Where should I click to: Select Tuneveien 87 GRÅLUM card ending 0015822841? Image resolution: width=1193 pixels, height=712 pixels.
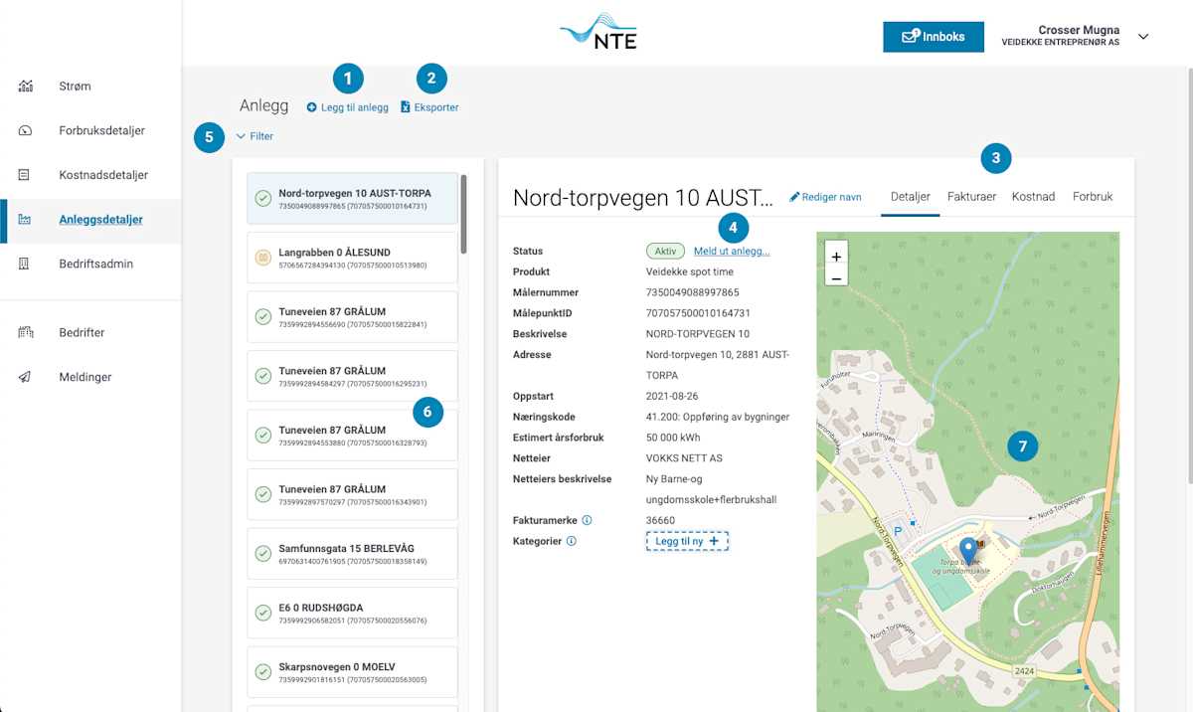[352, 317]
